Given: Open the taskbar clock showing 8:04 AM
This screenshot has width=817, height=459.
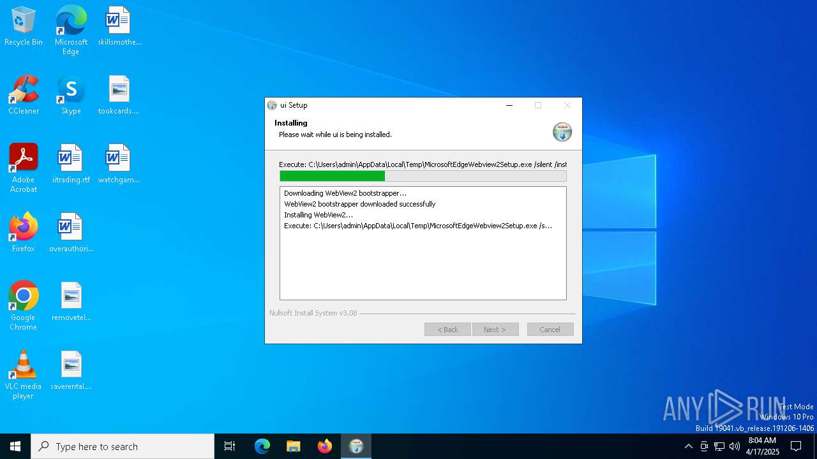Looking at the screenshot, I should (762, 446).
